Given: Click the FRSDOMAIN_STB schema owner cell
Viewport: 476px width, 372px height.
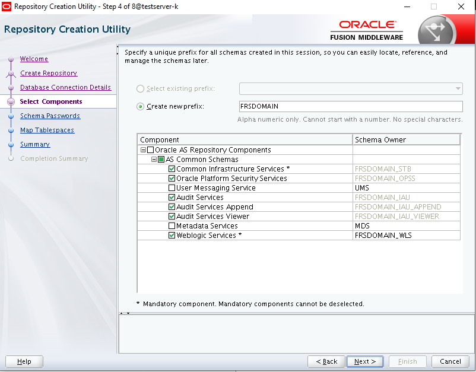Looking at the screenshot, I should (x=406, y=168).
